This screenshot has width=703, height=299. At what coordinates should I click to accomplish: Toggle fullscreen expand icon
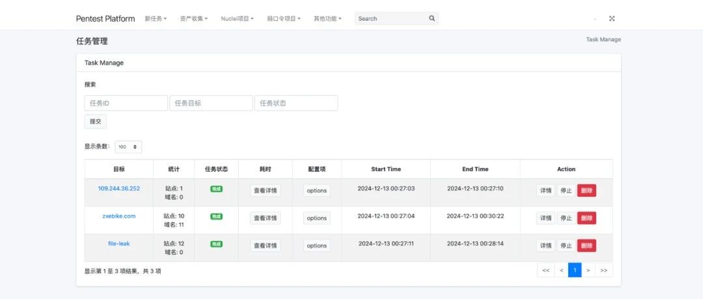[612, 18]
